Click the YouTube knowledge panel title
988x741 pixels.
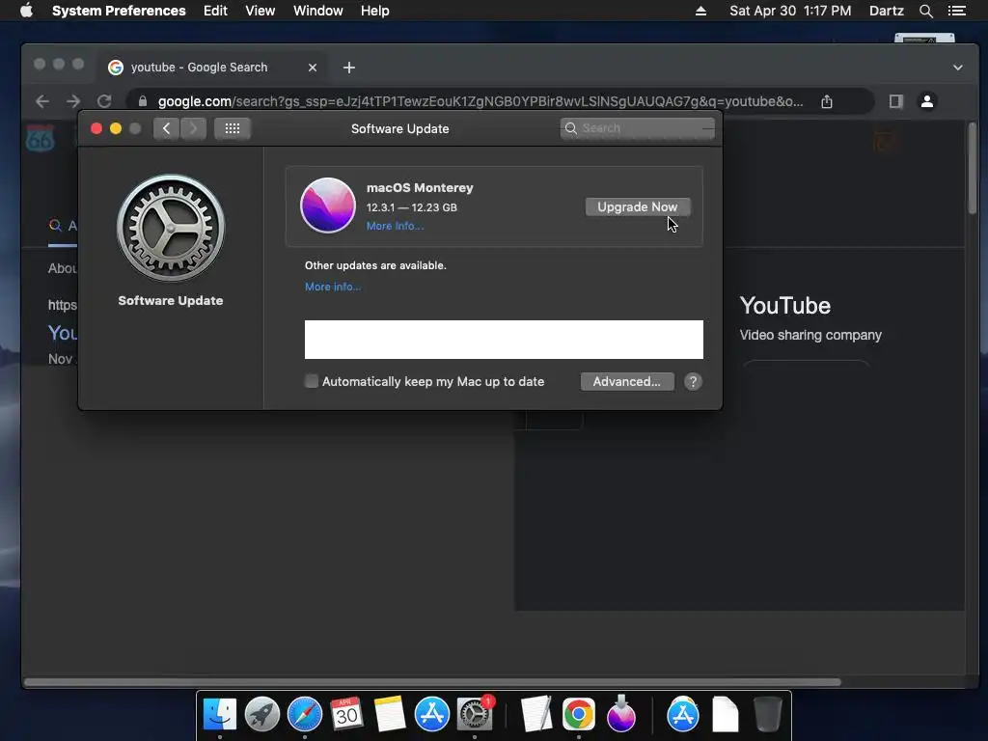(x=785, y=306)
